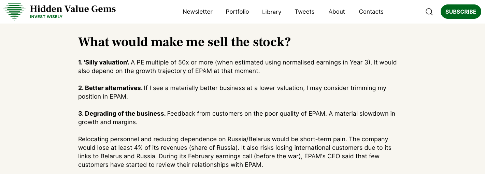Click the Hidden Value Gems site title
485x174 pixels.
click(73, 9)
